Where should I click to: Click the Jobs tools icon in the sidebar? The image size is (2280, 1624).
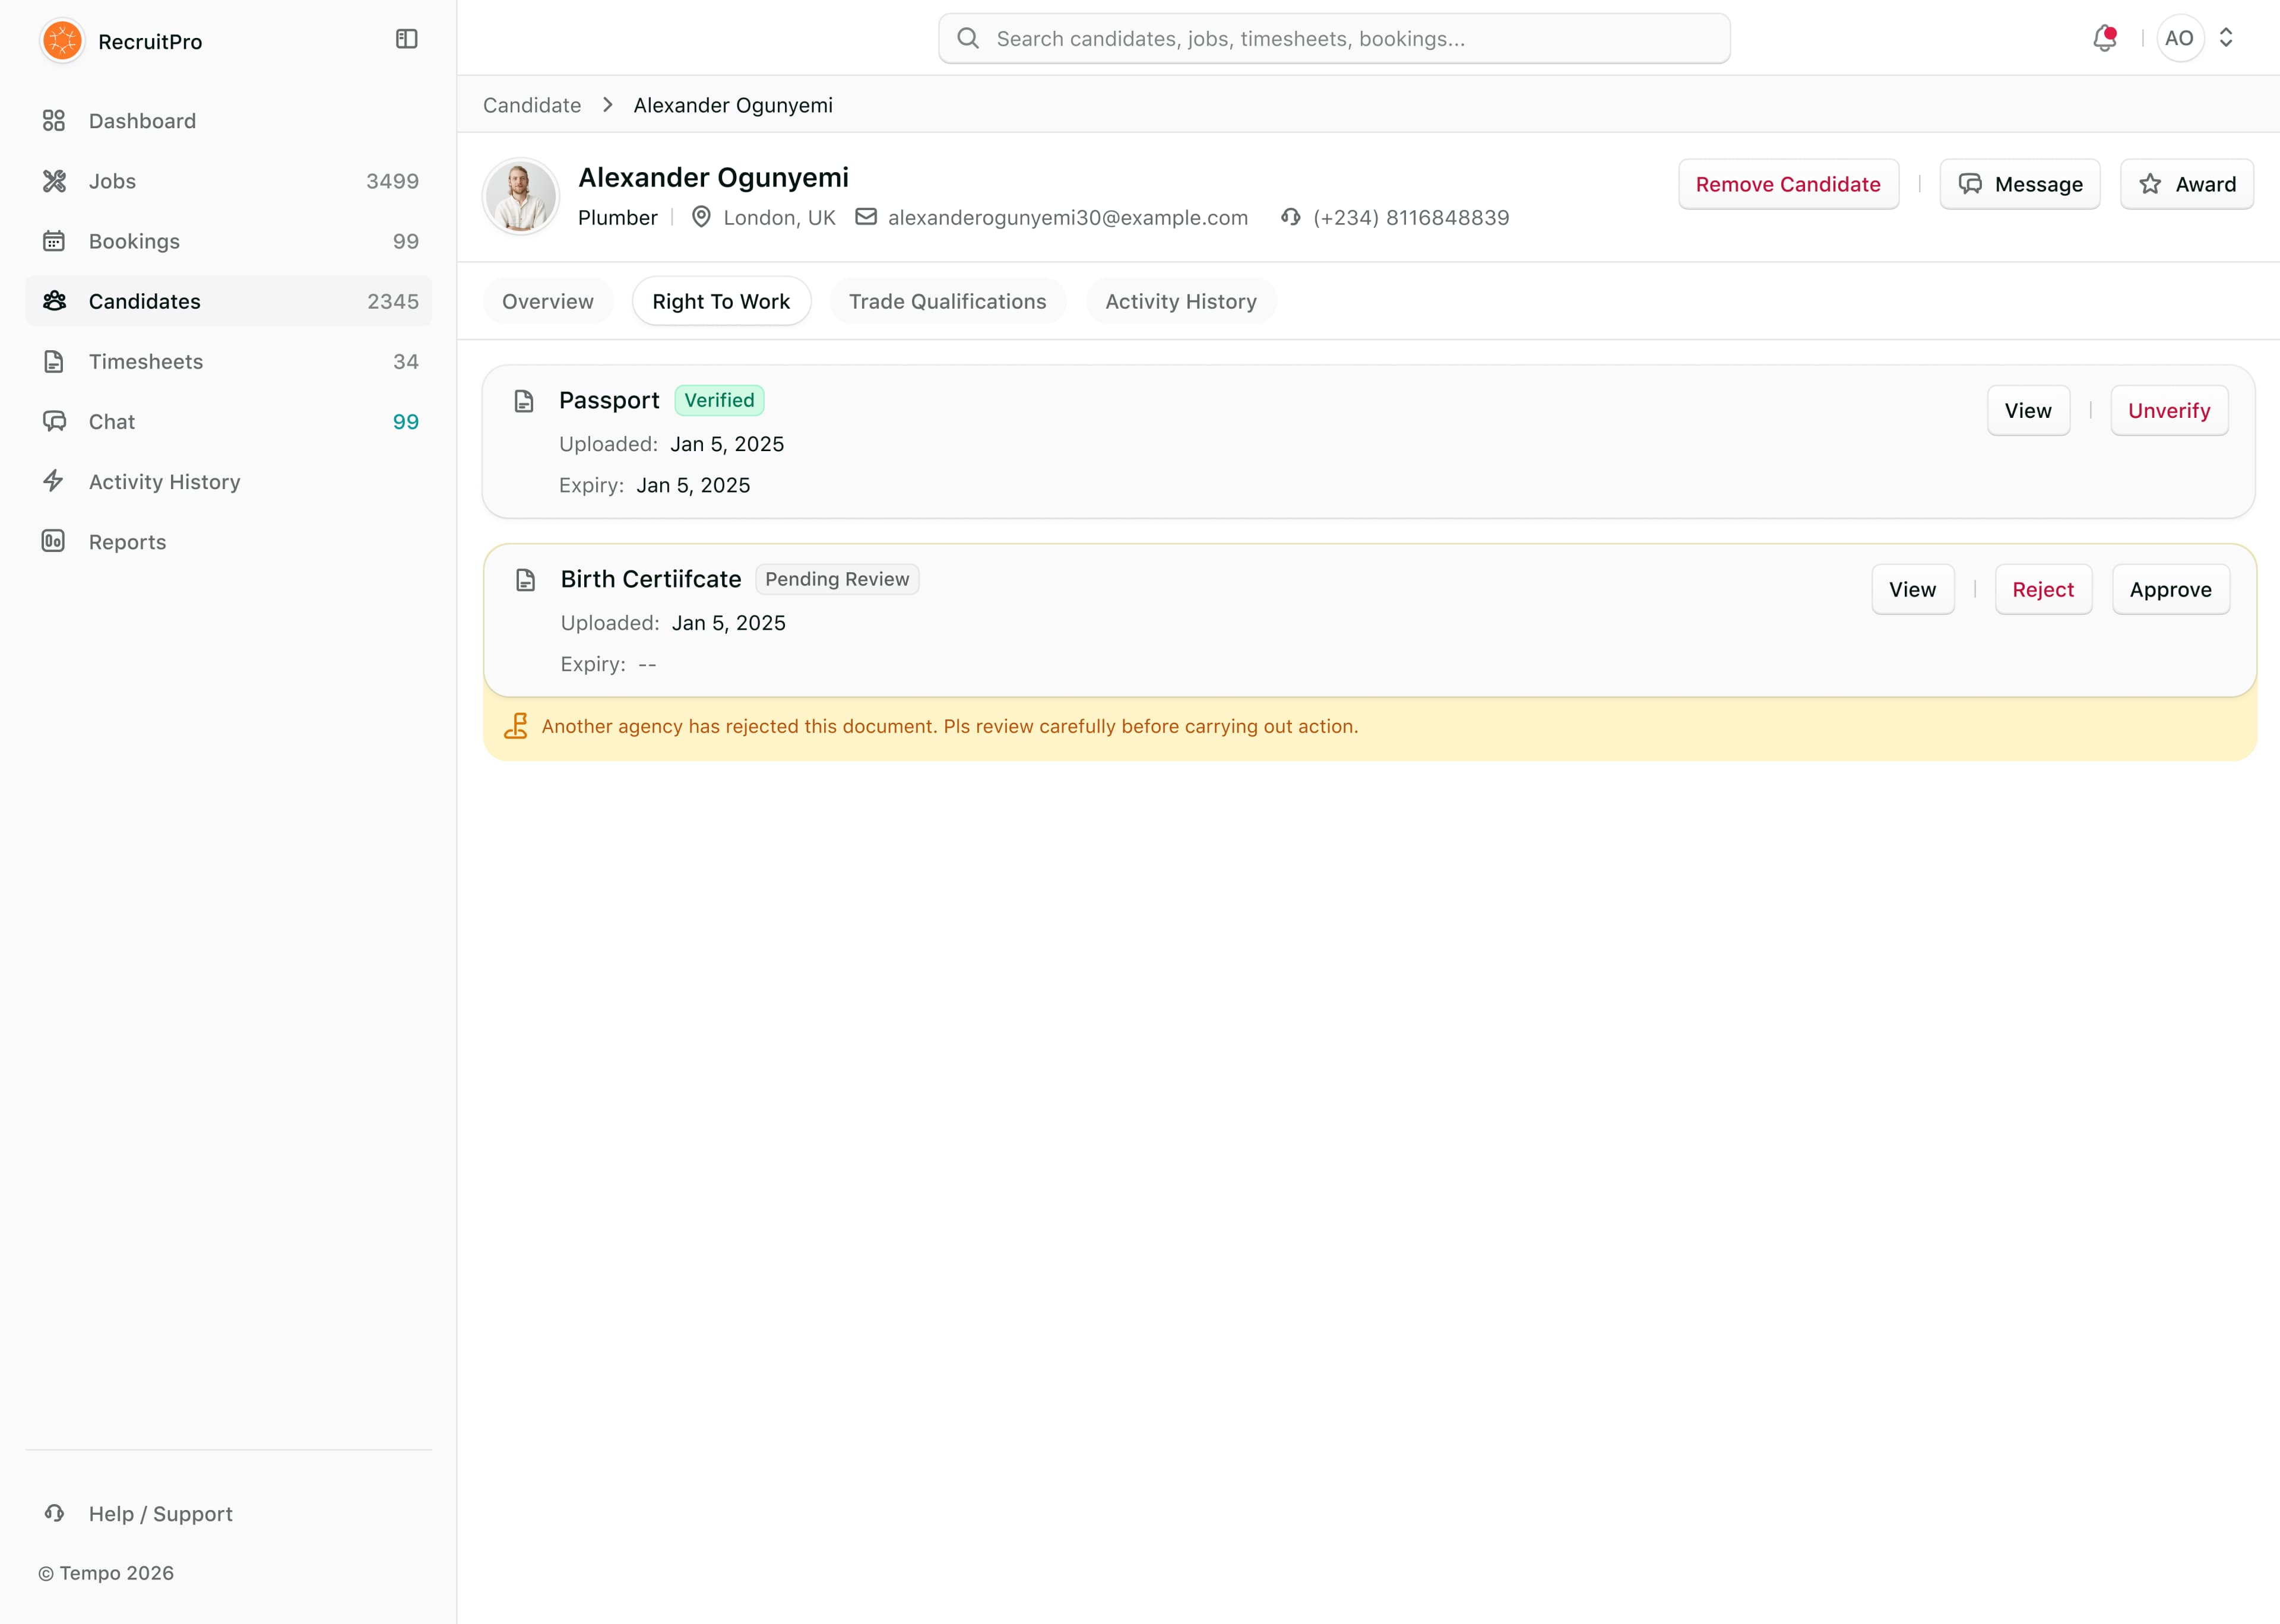[x=54, y=181]
